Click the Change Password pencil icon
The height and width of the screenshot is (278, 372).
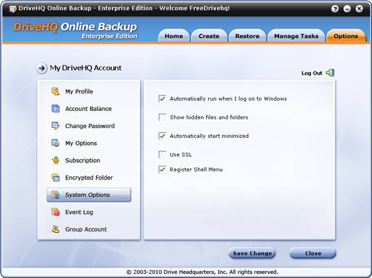click(56, 126)
